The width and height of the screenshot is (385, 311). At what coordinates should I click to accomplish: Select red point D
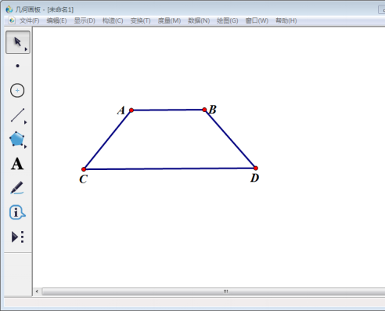256,168
